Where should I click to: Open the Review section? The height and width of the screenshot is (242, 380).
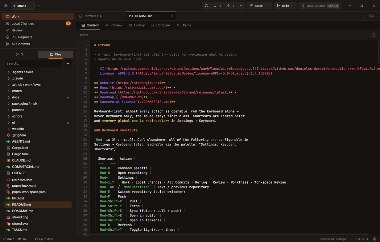tap(38, 30)
